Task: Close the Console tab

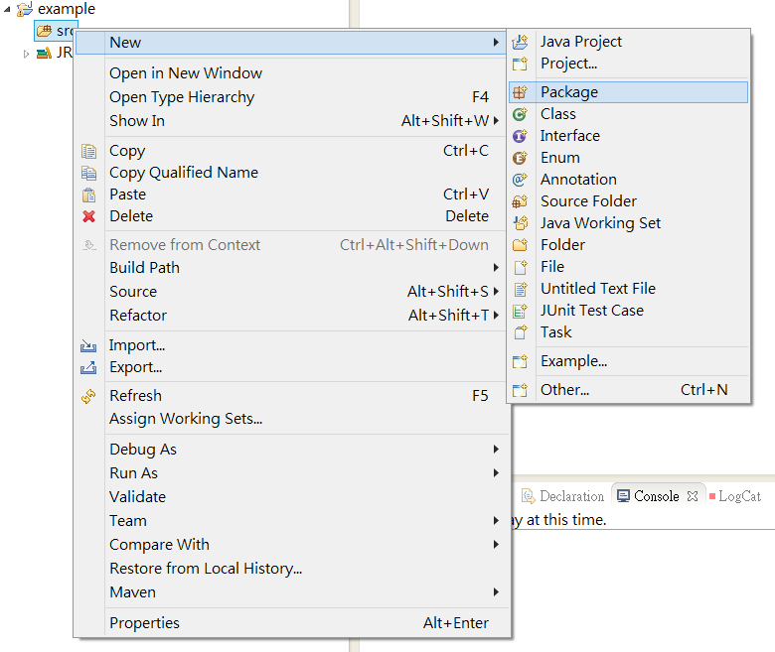Action: (693, 496)
